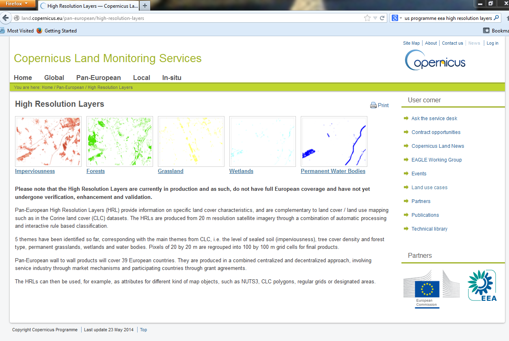Click green arrow beside Contract opportunities
The image size is (509, 341).
point(406,132)
